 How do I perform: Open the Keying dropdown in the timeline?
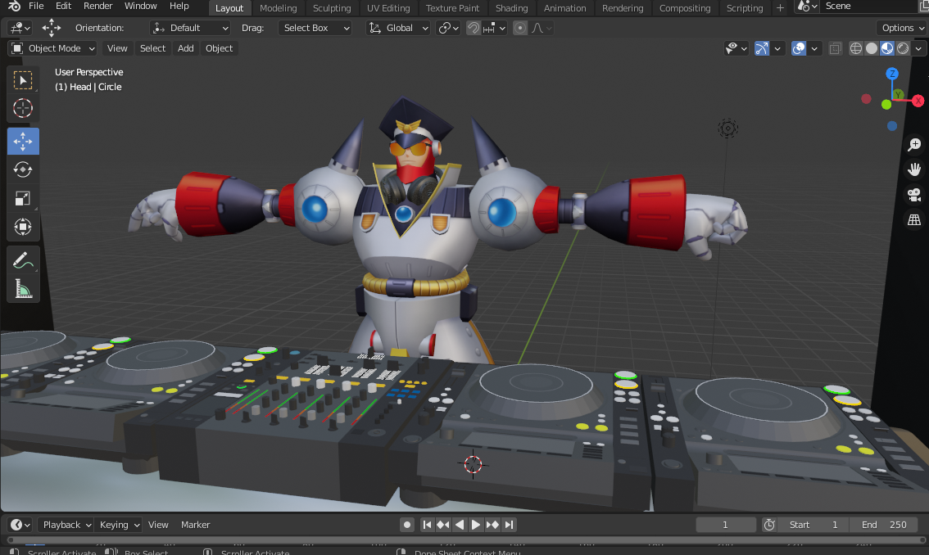pos(119,525)
